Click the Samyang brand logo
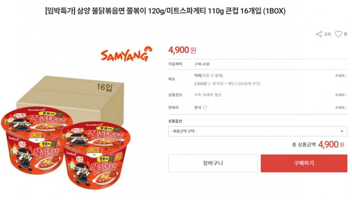This screenshot has width=352, height=200. [x=126, y=54]
